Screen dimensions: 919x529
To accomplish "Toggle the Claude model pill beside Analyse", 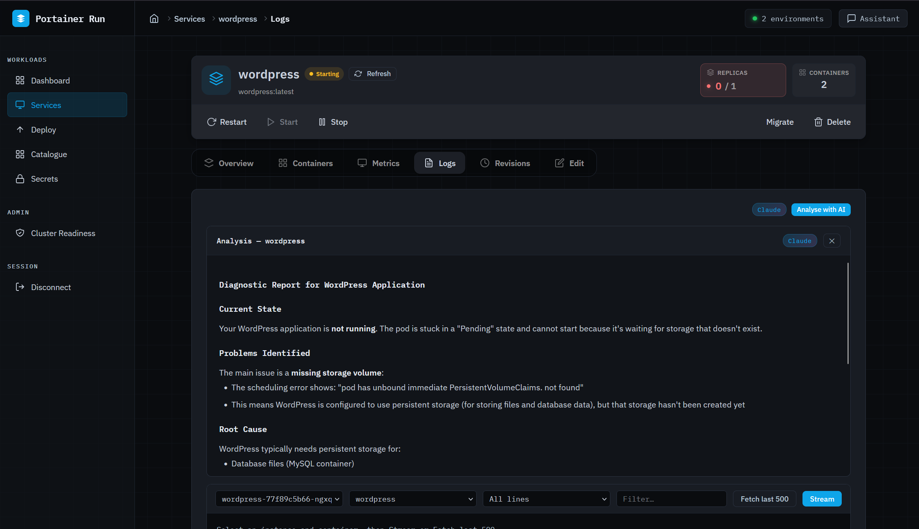I will 769,209.
